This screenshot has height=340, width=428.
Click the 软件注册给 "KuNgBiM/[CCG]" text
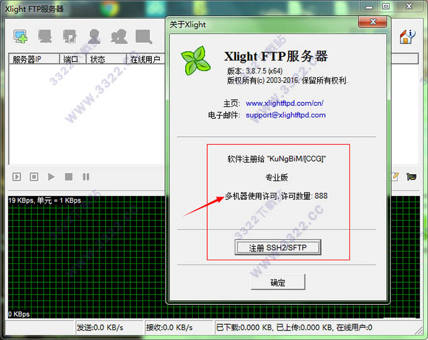(277, 159)
